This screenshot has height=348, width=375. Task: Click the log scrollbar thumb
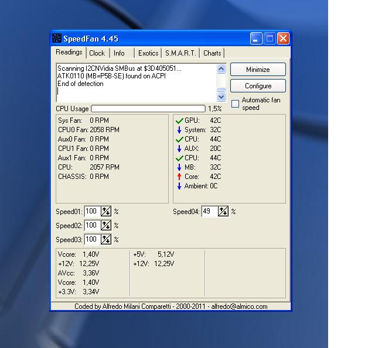221,89
